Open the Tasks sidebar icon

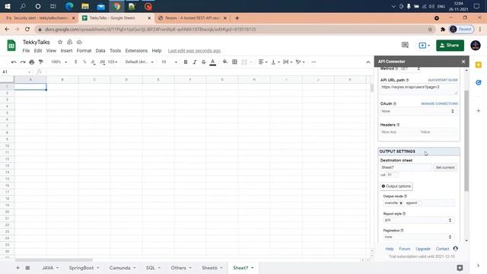point(479,82)
